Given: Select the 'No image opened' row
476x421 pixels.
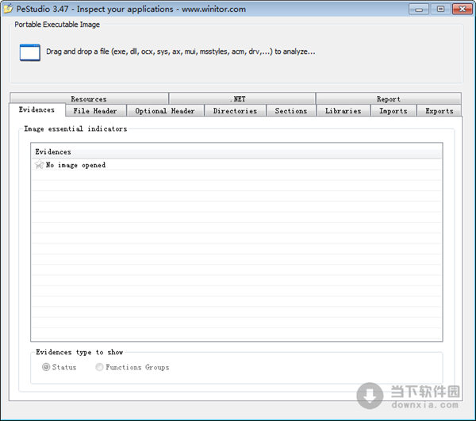Looking at the screenshot, I should pyautogui.click(x=236, y=165).
